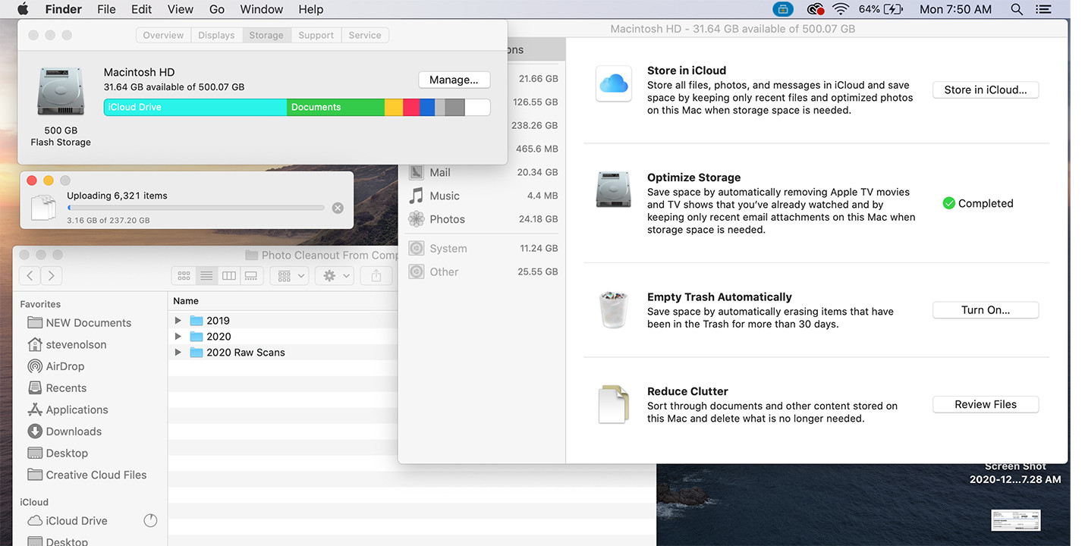
Task: Click the 2020 Raw Scans folder icon
Action: coord(197,353)
